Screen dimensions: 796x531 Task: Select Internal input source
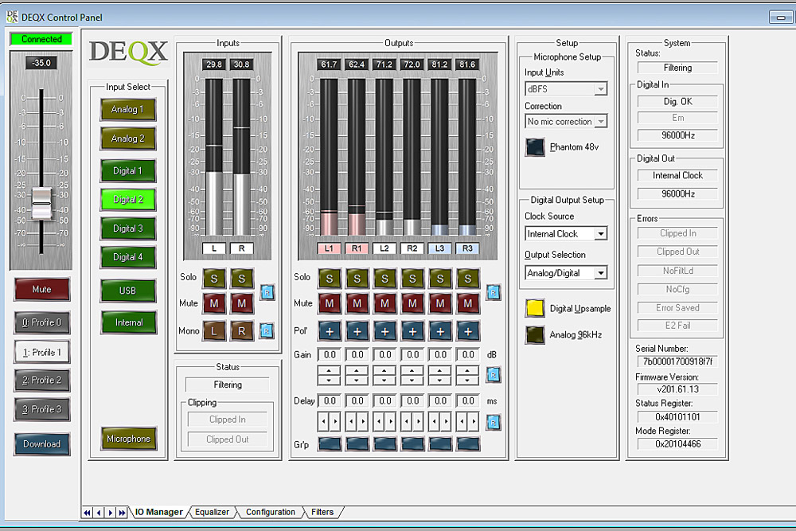pyautogui.click(x=129, y=322)
